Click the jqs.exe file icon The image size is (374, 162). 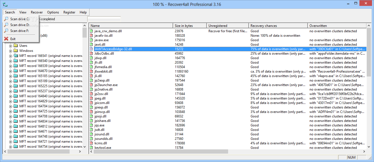coord(91,125)
